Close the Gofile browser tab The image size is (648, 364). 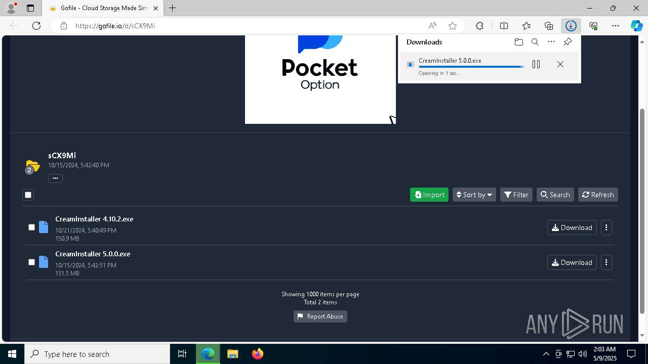(155, 8)
